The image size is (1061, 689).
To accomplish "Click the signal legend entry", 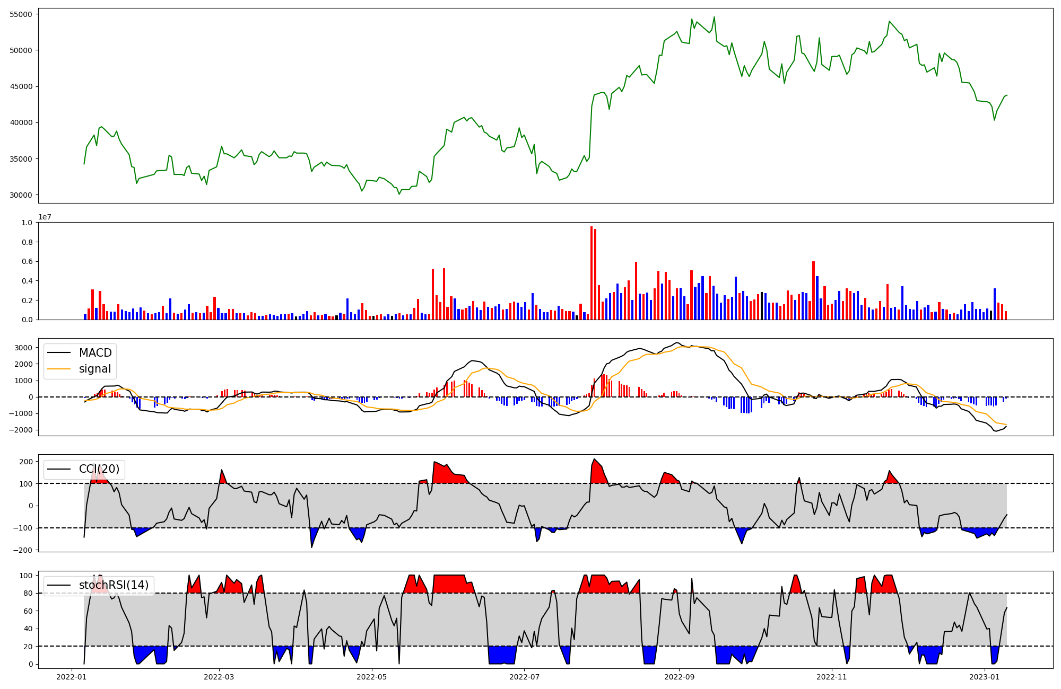I will (95, 369).
